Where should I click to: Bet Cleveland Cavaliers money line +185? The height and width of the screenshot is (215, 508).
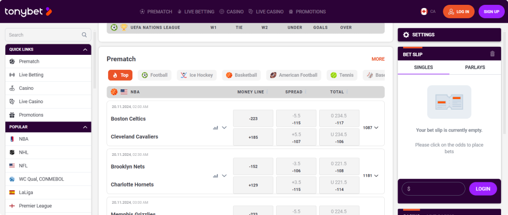pyautogui.click(x=253, y=137)
